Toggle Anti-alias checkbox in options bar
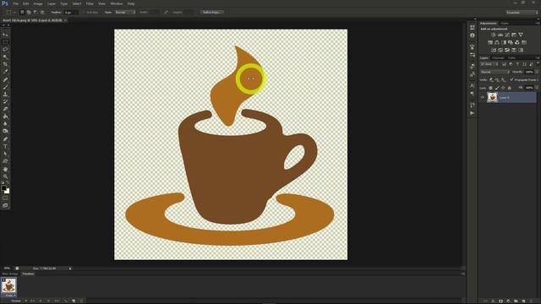The width and height of the screenshot is (541, 304). tap(85, 13)
